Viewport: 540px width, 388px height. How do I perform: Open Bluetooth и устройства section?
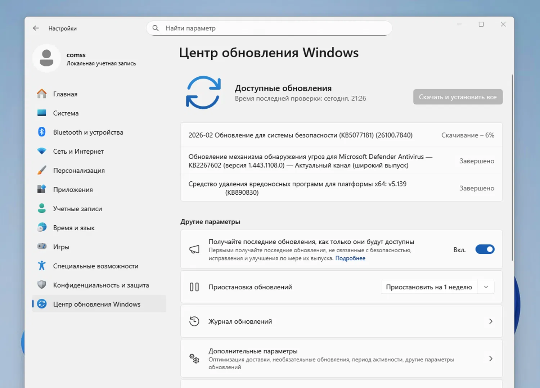[99, 132]
